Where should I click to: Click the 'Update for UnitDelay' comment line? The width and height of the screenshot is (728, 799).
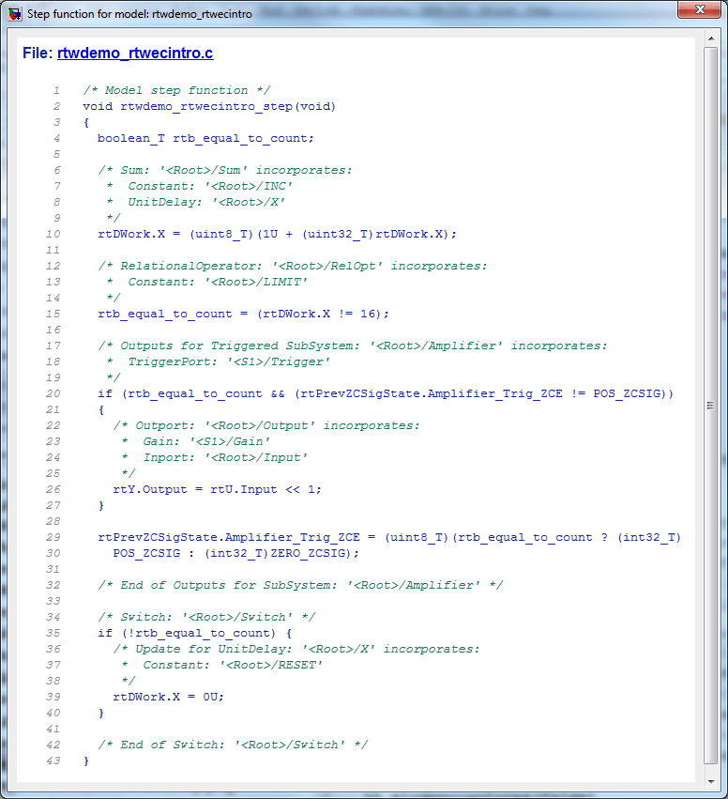tap(296, 649)
